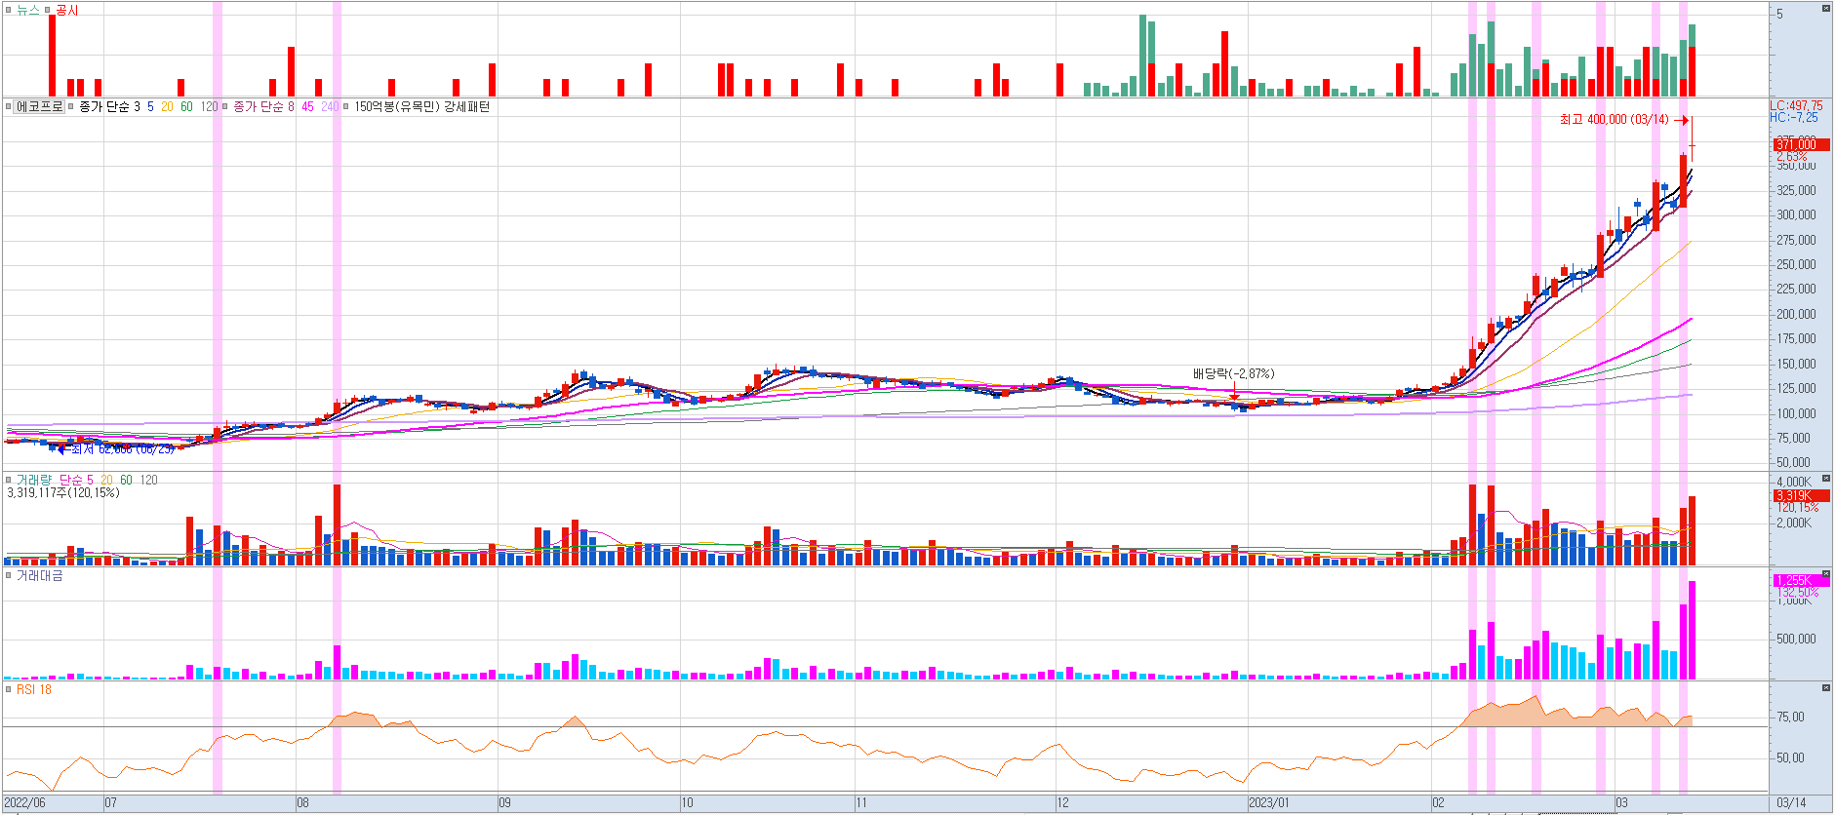The width and height of the screenshot is (1835, 815).
Task: Click the 200,000 price axis label
Action: [x=1796, y=314]
